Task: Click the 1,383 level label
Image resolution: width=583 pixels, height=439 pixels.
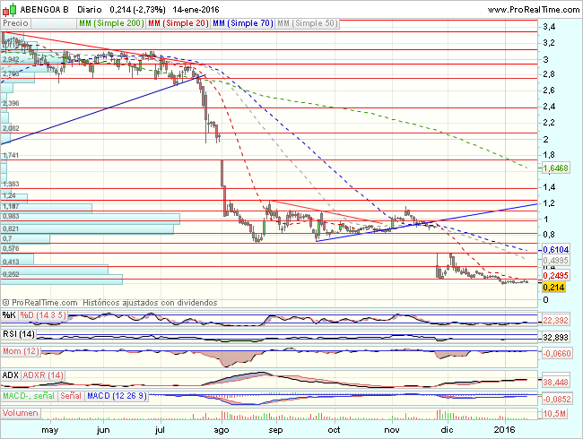Action: point(11,184)
